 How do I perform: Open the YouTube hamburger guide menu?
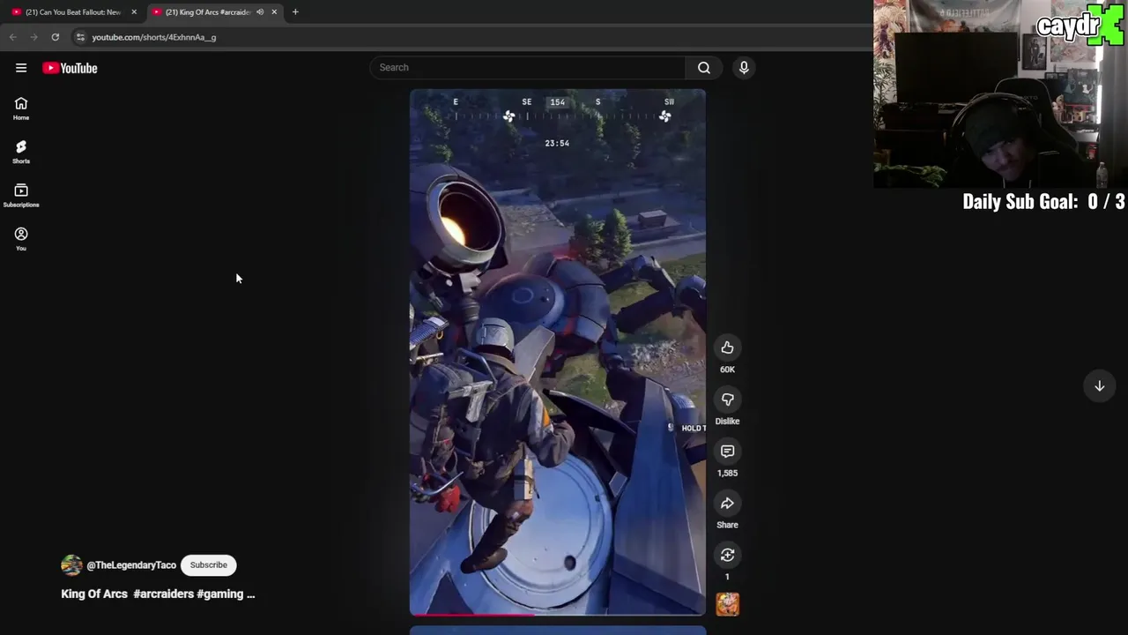coord(21,68)
